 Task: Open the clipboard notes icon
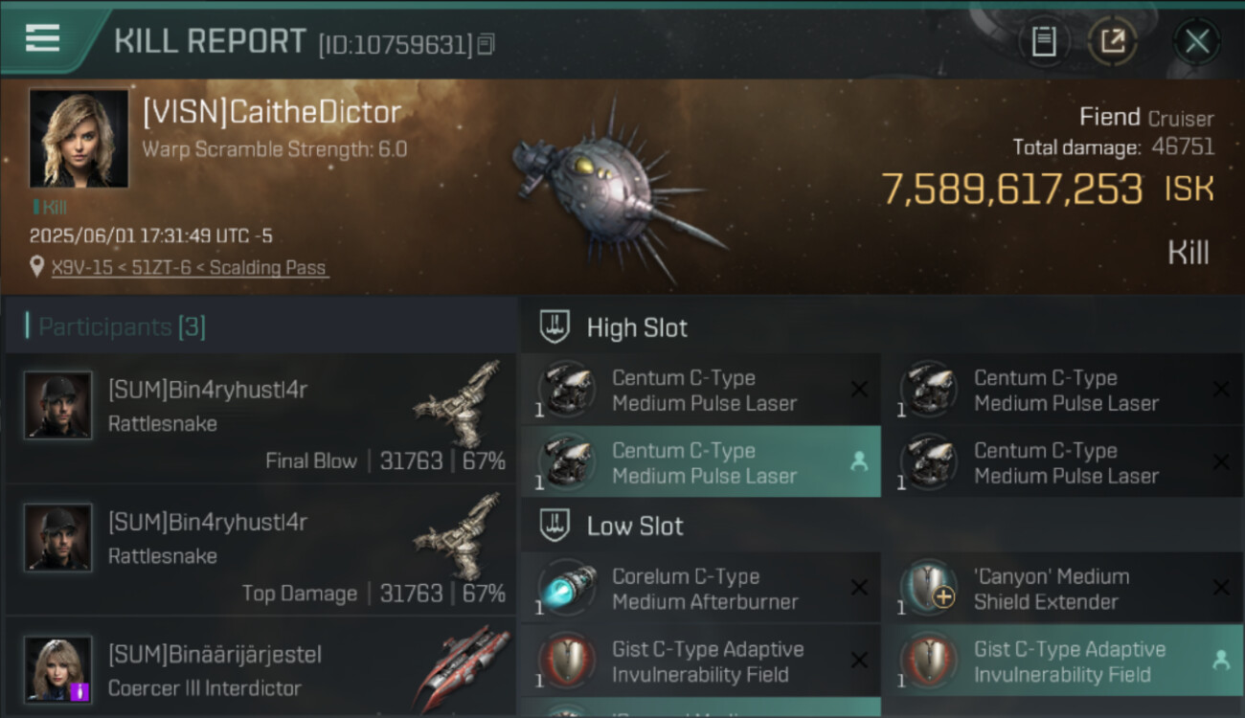pos(1043,41)
